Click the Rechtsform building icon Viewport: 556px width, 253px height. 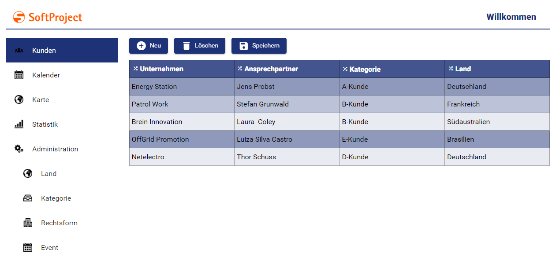click(x=28, y=223)
